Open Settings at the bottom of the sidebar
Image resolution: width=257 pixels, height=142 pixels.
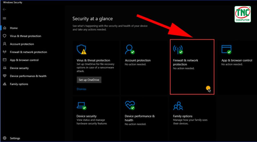pyautogui.click(x=15, y=138)
